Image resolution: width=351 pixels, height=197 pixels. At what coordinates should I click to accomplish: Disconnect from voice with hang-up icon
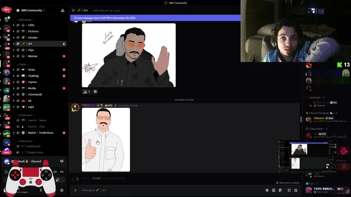point(62,172)
